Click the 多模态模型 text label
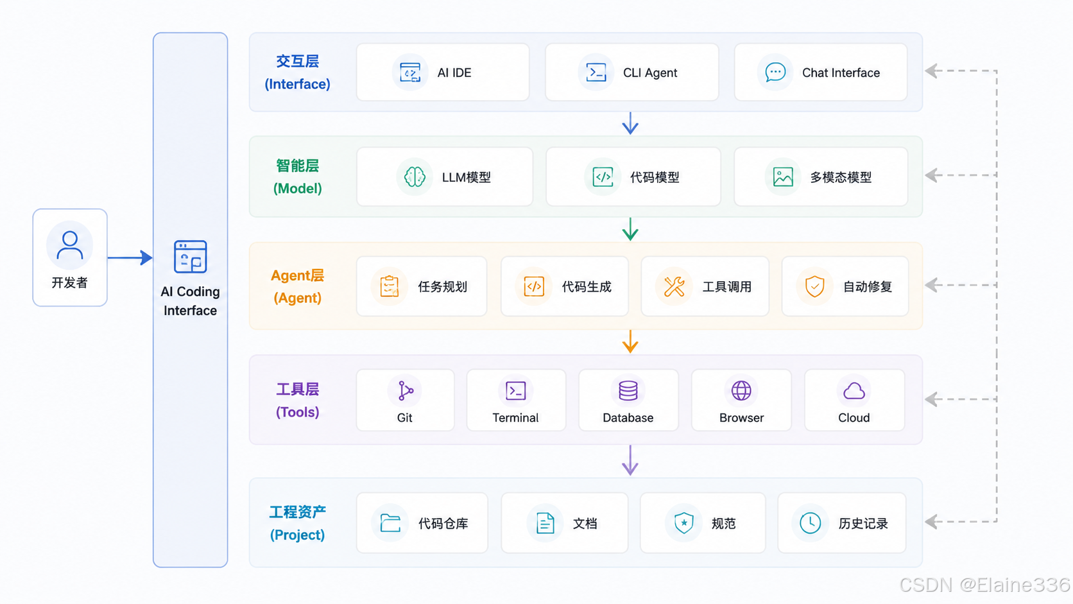 pyautogui.click(x=841, y=177)
